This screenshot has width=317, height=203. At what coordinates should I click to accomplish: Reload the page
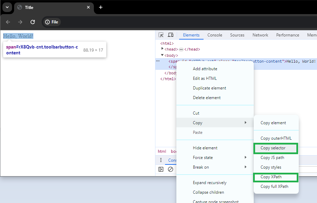[x=33, y=22]
